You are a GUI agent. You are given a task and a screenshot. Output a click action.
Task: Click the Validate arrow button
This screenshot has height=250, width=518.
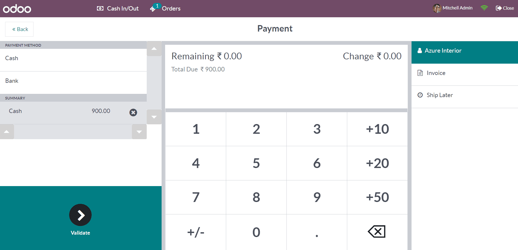(80, 215)
